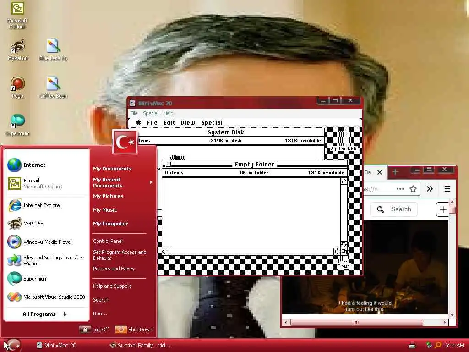Image resolution: width=469 pixels, height=352 pixels.
Task: Open the Apple menu in Mini vMac
Action: (138, 122)
